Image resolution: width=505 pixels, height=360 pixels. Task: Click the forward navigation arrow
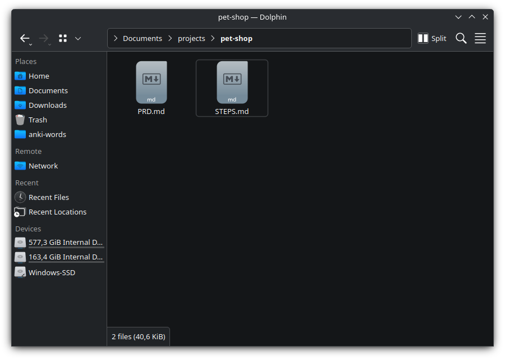44,38
